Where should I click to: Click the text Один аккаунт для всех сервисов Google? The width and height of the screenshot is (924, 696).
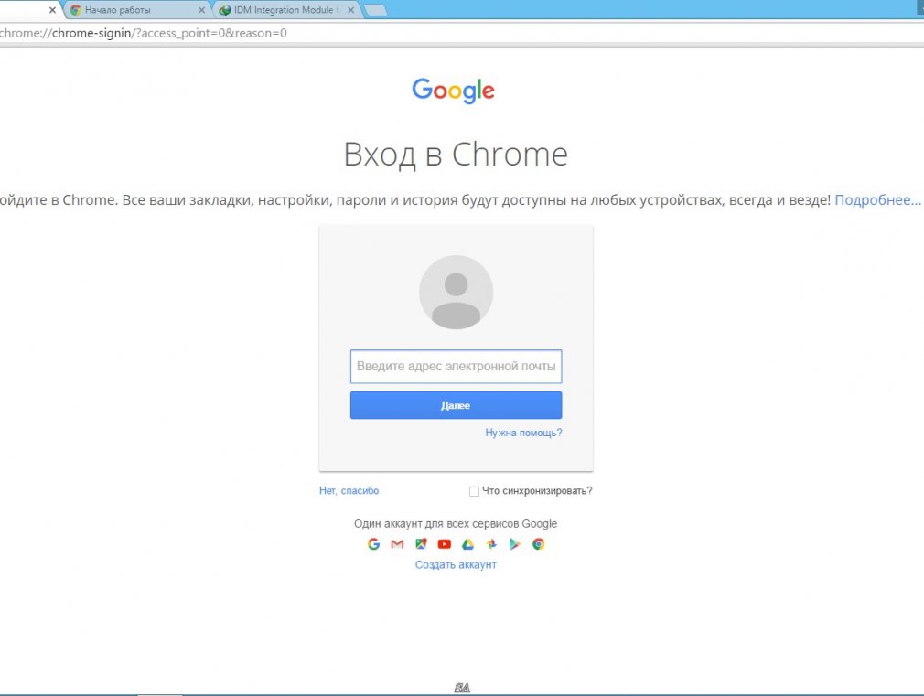point(456,523)
